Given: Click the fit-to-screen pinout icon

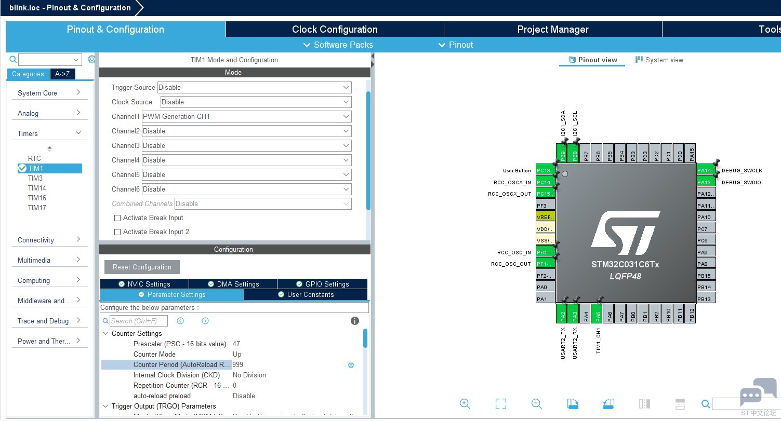Looking at the screenshot, I should [x=501, y=404].
